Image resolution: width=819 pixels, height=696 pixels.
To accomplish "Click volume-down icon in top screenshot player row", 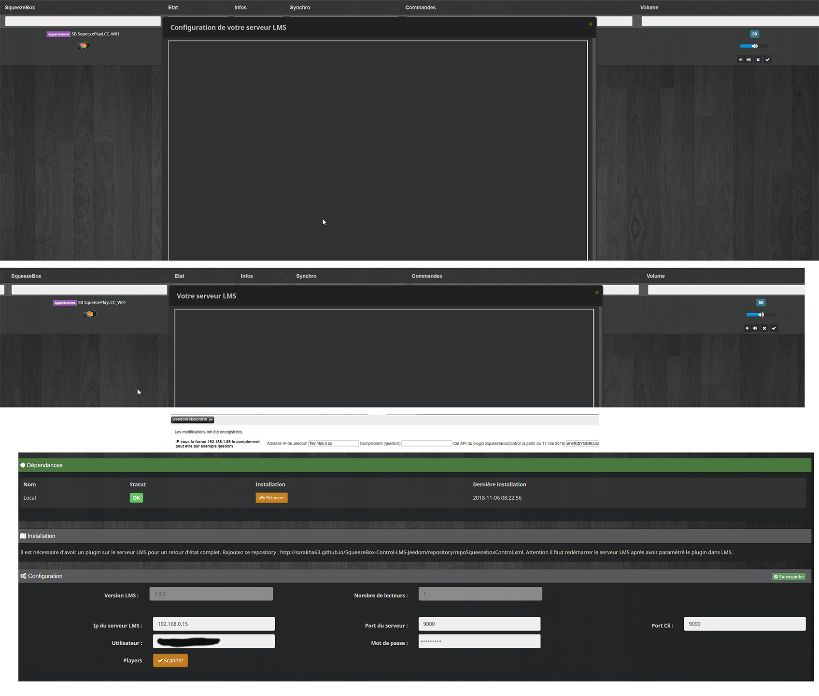I will tap(741, 60).
